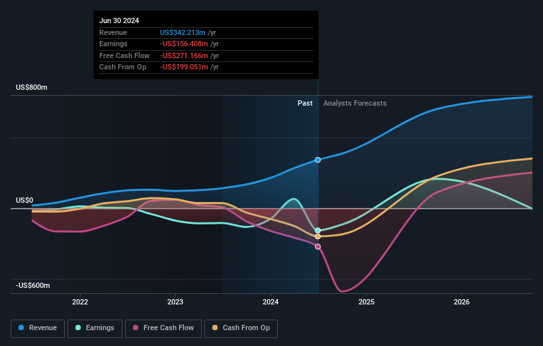Click the -US$600m y-axis label
Image resolution: width=543 pixels, height=346 pixels.
pos(33,285)
